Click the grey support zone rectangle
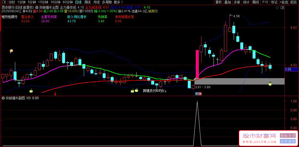The width and height of the screenshot is (299, 147). coord(239,81)
